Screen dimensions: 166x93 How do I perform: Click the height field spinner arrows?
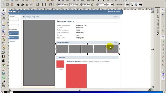[105, 5]
